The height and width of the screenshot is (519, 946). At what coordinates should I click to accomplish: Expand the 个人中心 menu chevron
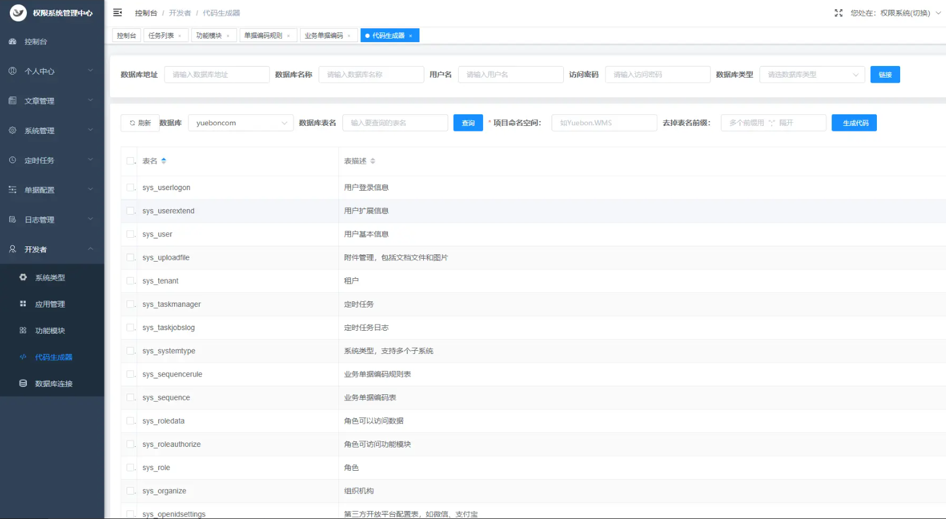(x=91, y=71)
